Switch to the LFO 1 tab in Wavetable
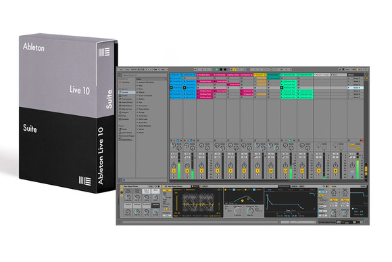 301,190
